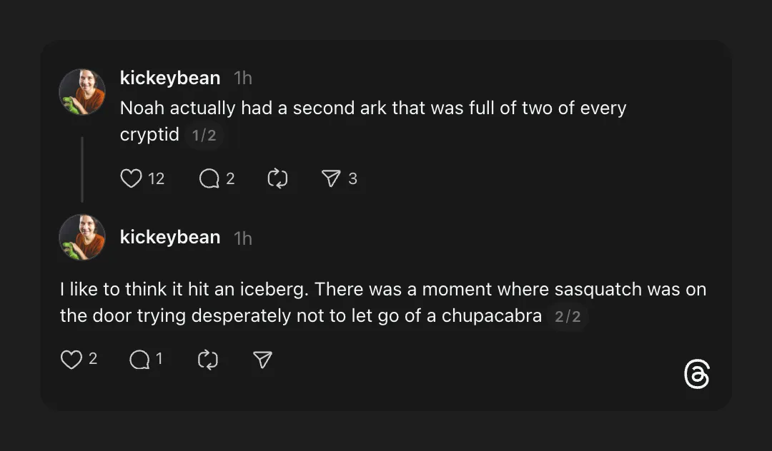This screenshot has height=451, width=772.
Task: Repost the sasquatch iceberg reply
Action: point(207,359)
